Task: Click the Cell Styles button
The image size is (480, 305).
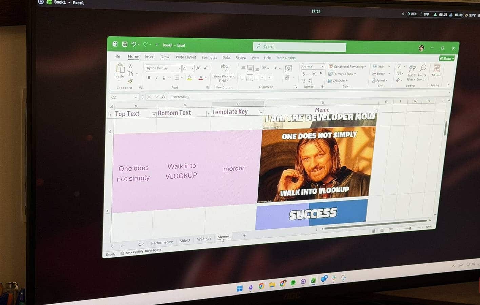Action: (338, 81)
